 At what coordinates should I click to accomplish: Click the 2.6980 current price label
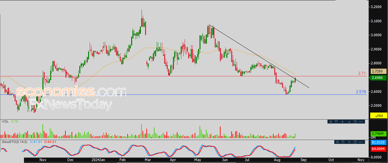pyautogui.click(x=379, y=78)
